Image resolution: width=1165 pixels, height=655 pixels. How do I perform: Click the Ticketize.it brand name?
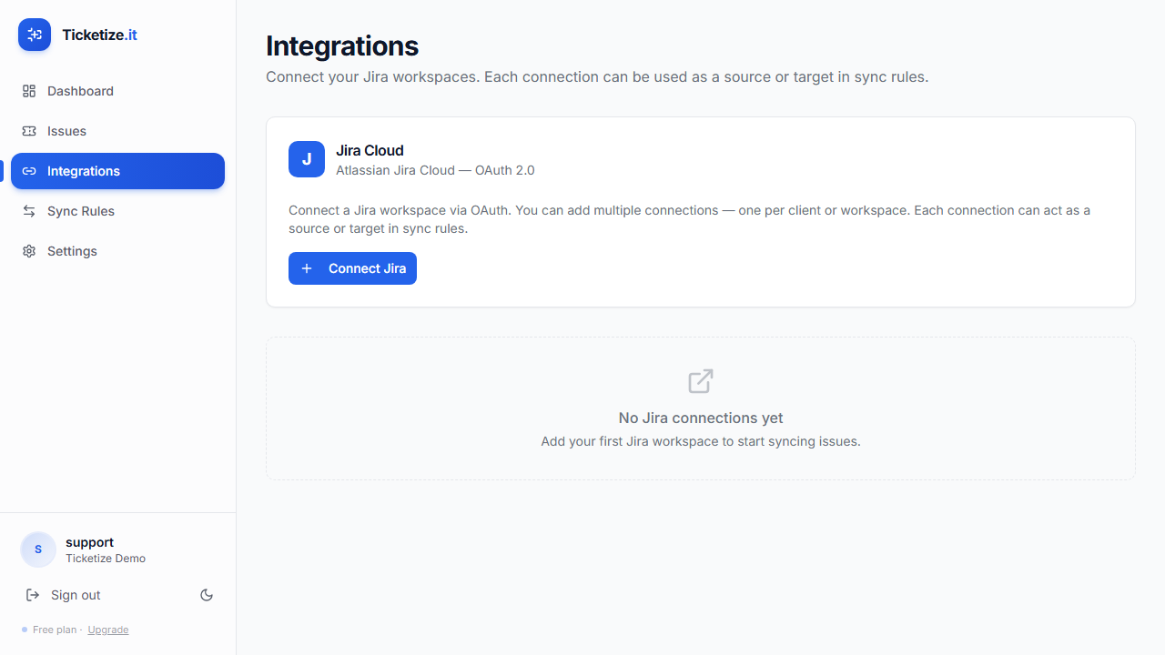coord(100,35)
